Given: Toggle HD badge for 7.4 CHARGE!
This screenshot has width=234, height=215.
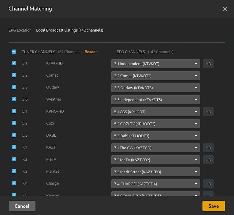Looking at the screenshot, I should click(x=208, y=184).
